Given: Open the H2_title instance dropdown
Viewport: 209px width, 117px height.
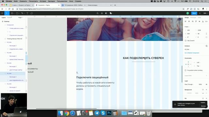Looking at the screenshot, I should click(x=187, y=49).
